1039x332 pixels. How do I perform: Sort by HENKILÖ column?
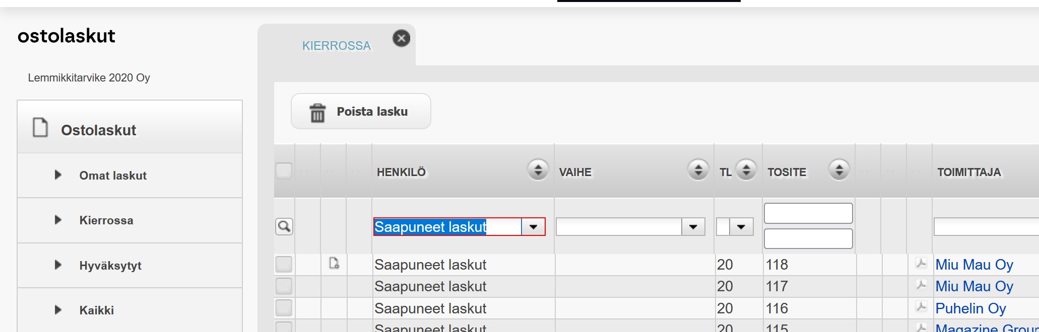pos(538,170)
